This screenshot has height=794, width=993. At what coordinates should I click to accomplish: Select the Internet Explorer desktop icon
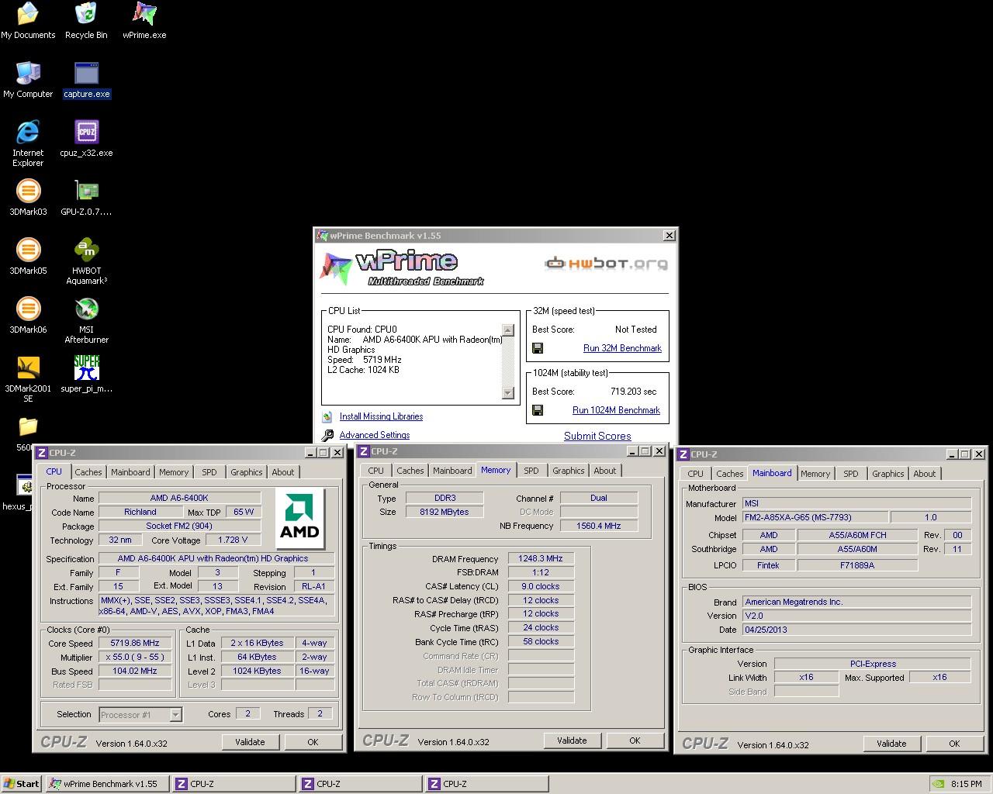coord(28,143)
